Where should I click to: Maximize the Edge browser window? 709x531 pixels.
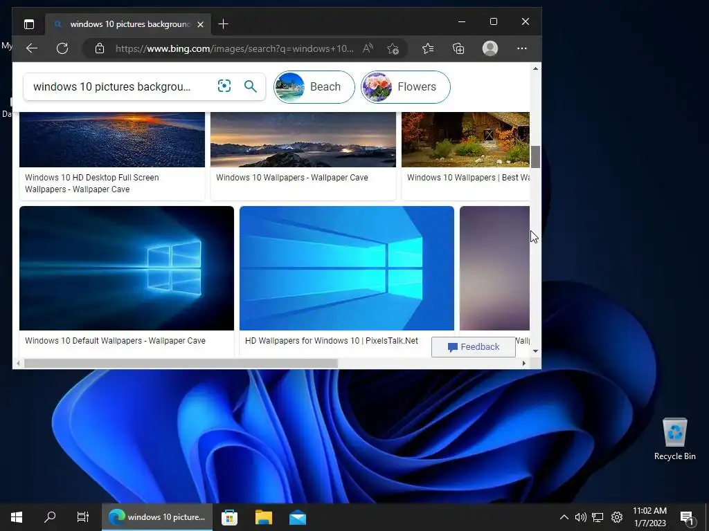(493, 21)
